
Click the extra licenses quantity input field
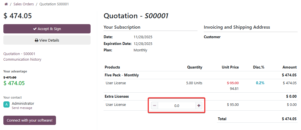(x=177, y=106)
